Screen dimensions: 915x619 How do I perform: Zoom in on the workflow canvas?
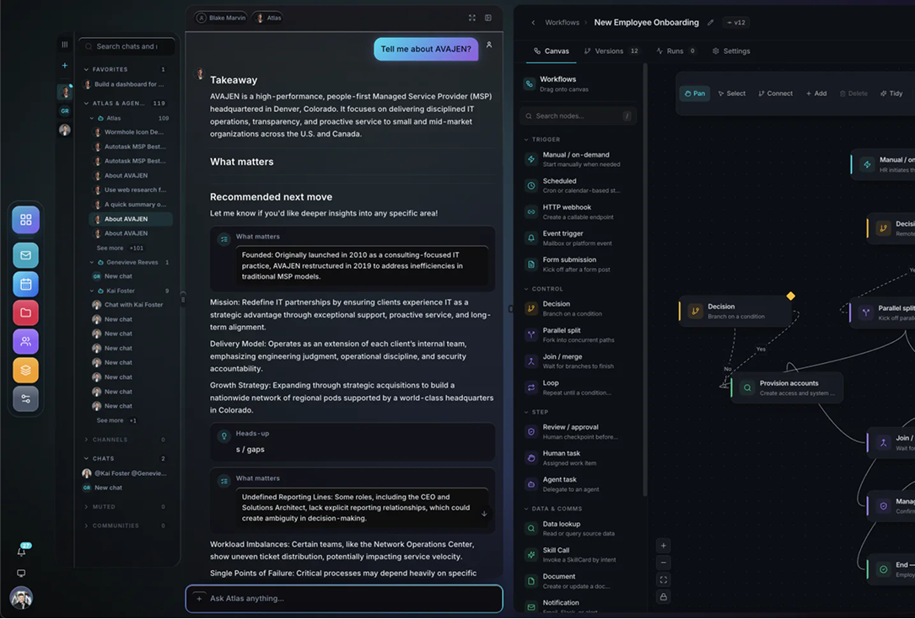tap(664, 546)
